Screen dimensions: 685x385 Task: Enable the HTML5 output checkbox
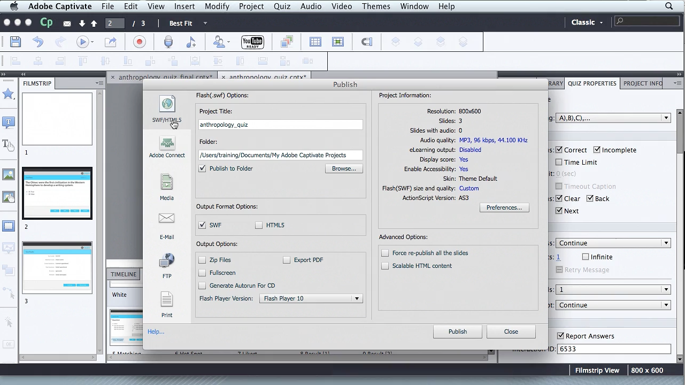tap(259, 225)
